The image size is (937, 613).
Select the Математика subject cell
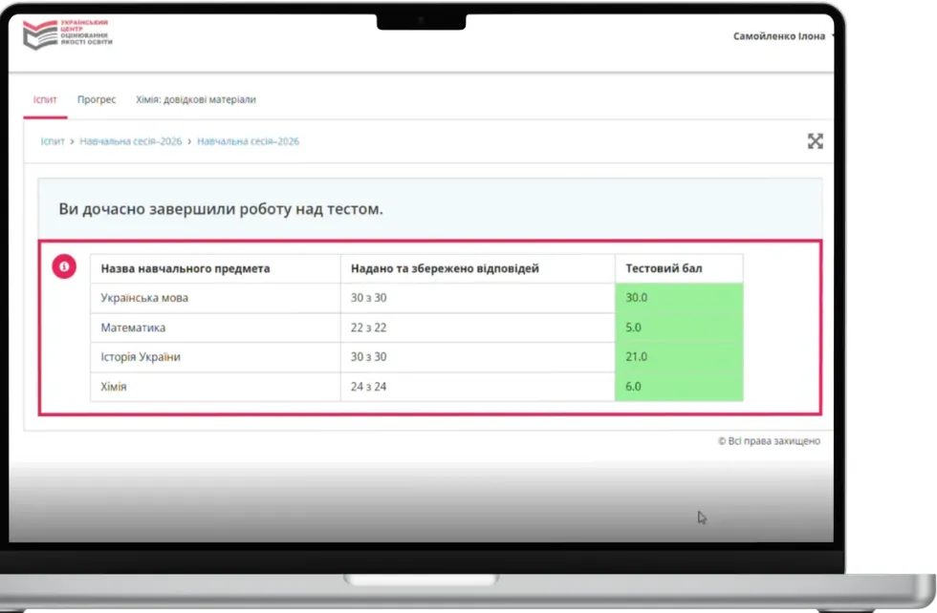click(216, 328)
